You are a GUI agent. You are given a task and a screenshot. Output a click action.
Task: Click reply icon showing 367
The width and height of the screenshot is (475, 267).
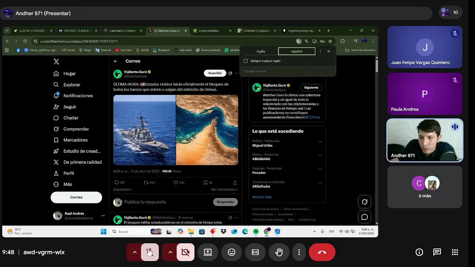119,182
